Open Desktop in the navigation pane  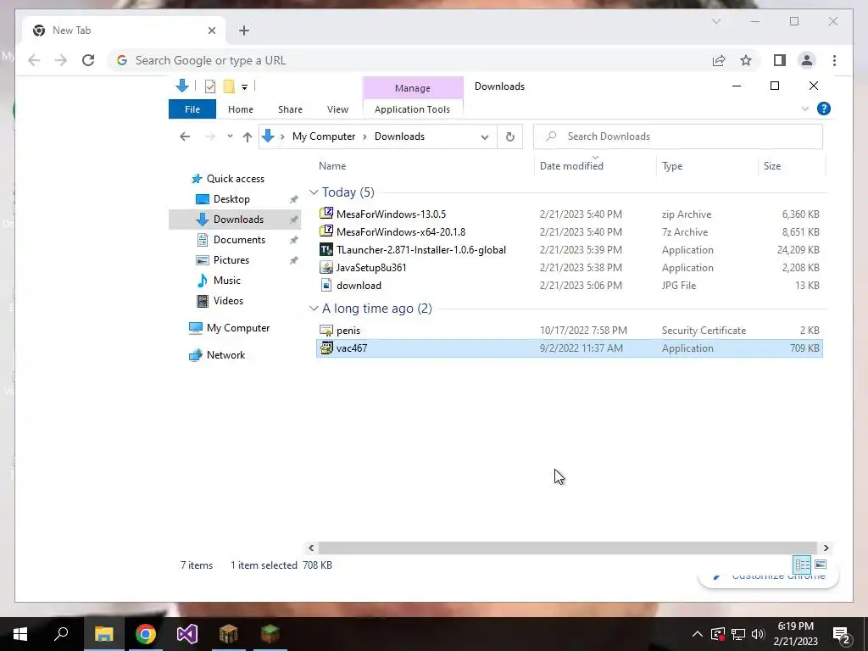pos(231,199)
